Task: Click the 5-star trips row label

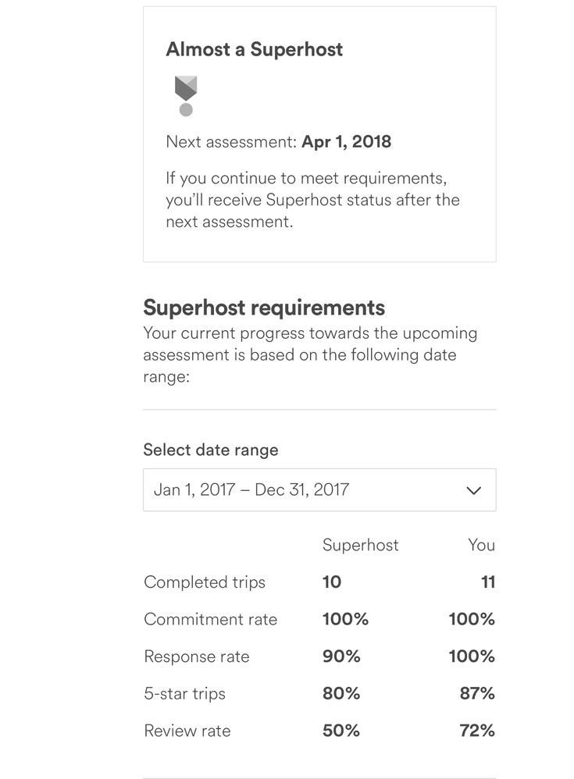Action: 185,693
